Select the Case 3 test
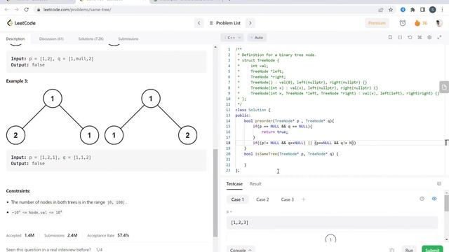This screenshot has height=252, width=449. tap(287, 199)
